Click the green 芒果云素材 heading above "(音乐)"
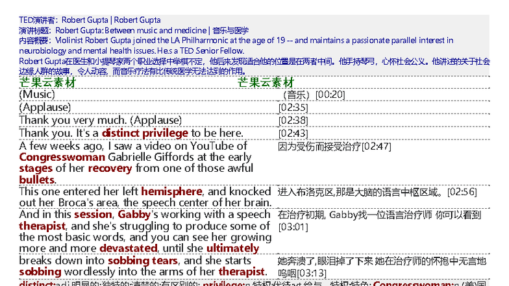The width and height of the screenshot is (509, 286). click(266, 82)
